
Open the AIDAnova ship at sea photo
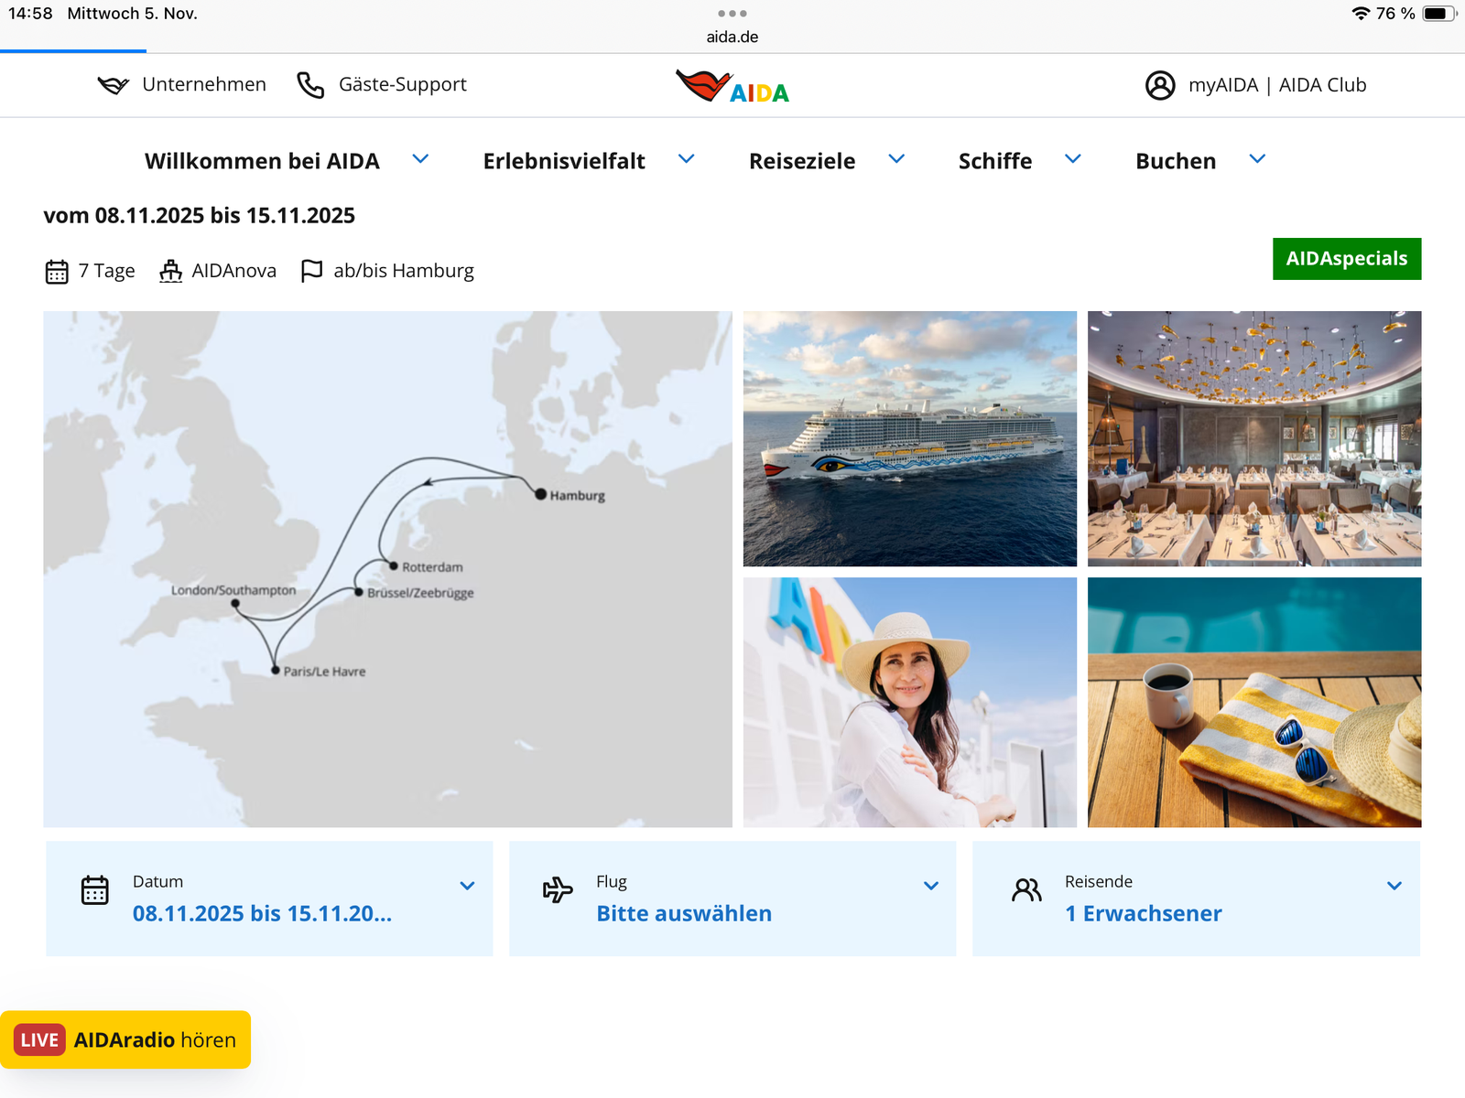tap(910, 438)
